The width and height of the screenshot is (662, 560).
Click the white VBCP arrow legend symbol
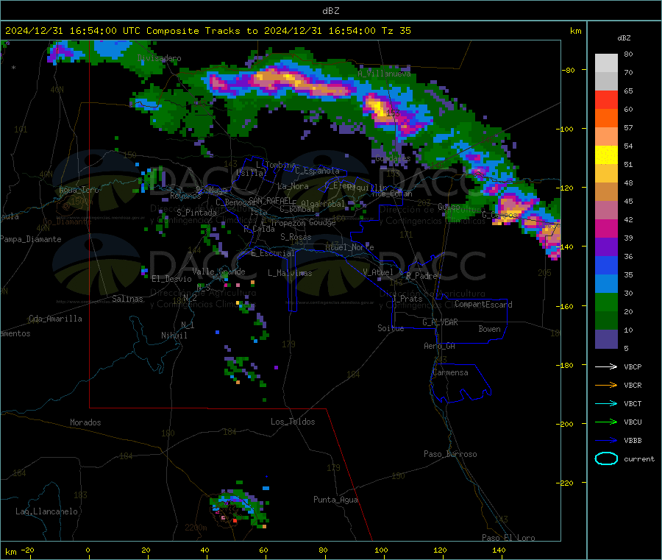coord(606,366)
